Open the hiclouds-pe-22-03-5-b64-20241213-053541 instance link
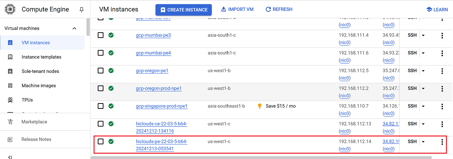This screenshot has width=453, height=159. 162,145
